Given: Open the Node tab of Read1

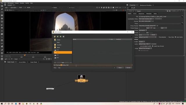Looking at the screenshot, I should 155,14.
